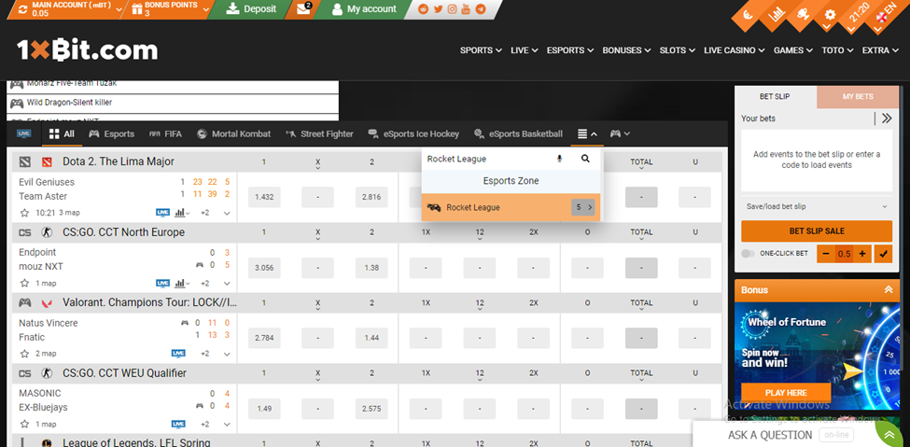
Task: Open Rocket League search result
Action: [511, 207]
